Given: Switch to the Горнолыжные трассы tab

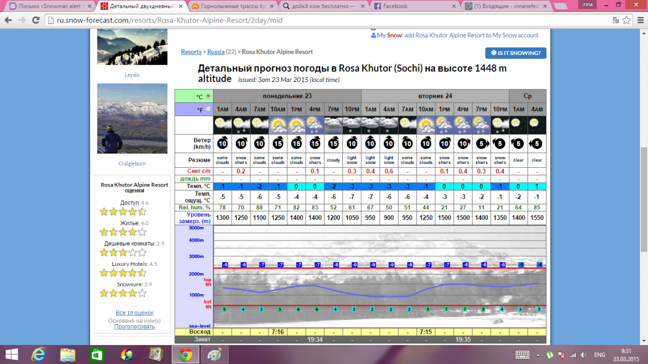Looking at the screenshot, I should (x=233, y=6).
